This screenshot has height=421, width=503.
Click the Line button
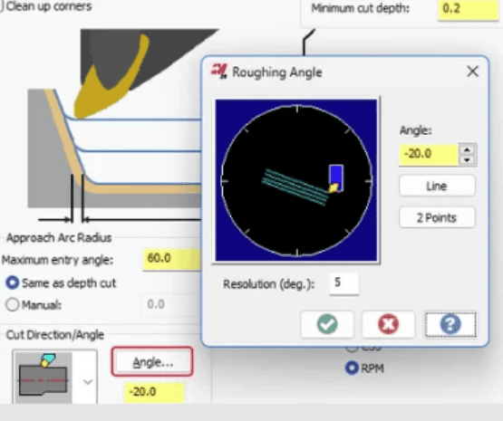pos(437,186)
